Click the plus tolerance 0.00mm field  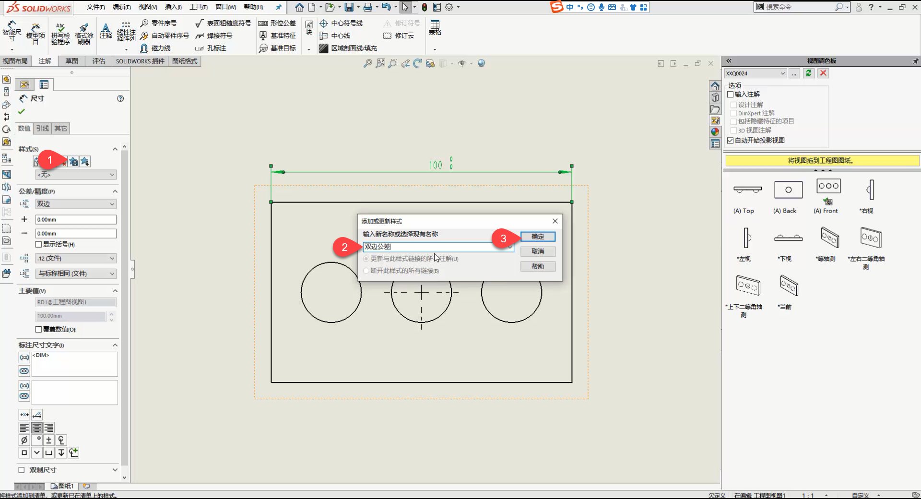click(76, 219)
